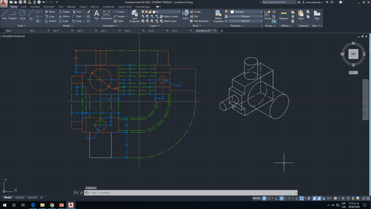This screenshot has width=371, height=209.
Task: Click the object color wheel swatch
Action: click(x=226, y=12)
